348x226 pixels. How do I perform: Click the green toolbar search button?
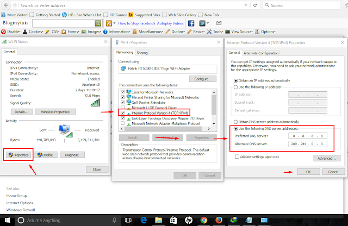98,23
